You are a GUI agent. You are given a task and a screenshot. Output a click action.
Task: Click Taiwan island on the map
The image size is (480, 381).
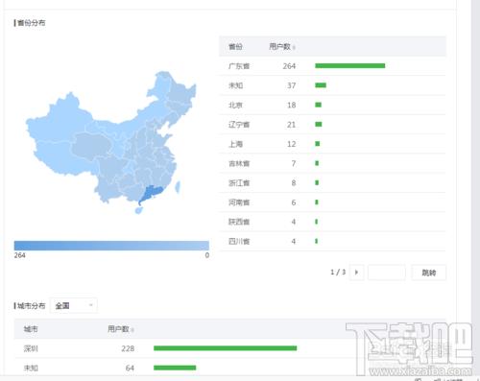[x=178, y=187]
